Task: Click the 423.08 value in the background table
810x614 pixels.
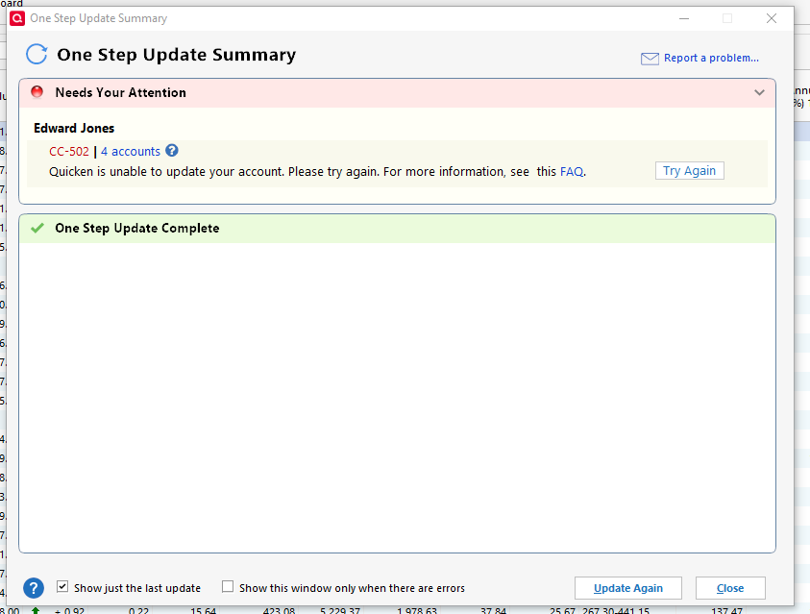Action: pos(279,610)
